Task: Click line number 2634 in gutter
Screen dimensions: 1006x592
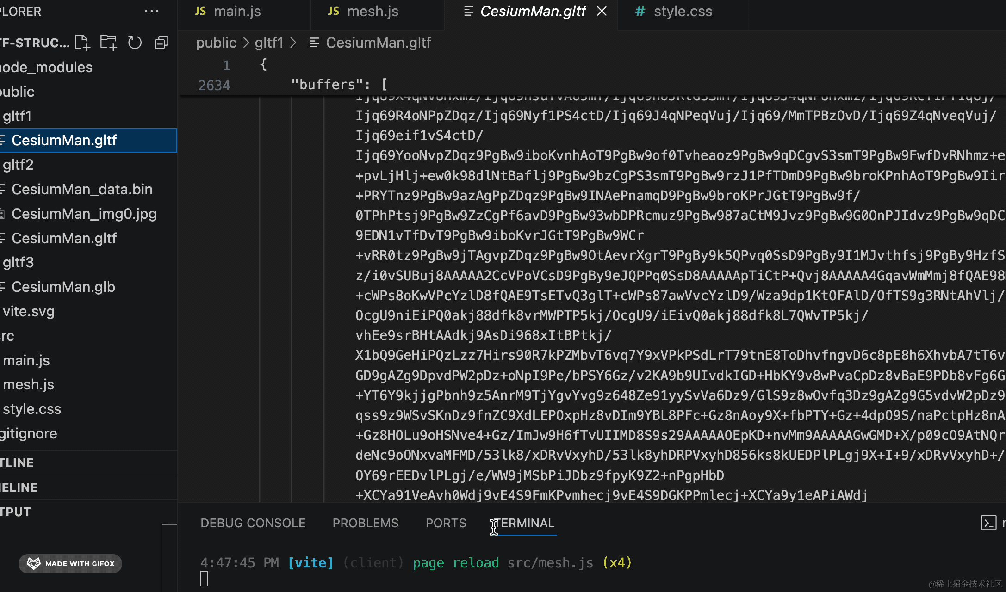Action: (x=214, y=85)
